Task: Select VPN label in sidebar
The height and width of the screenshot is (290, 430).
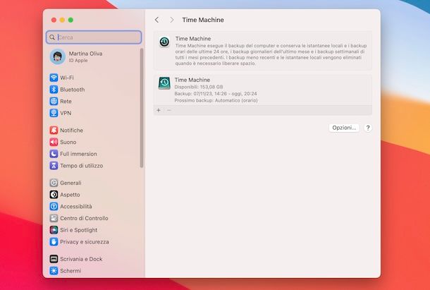Action: (66, 113)
